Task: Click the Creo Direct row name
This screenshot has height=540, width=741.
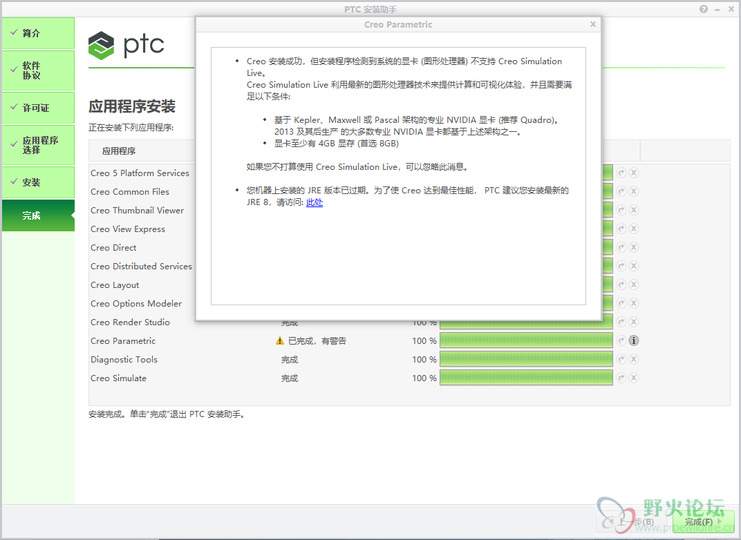Action: click(x=113, y=247)
